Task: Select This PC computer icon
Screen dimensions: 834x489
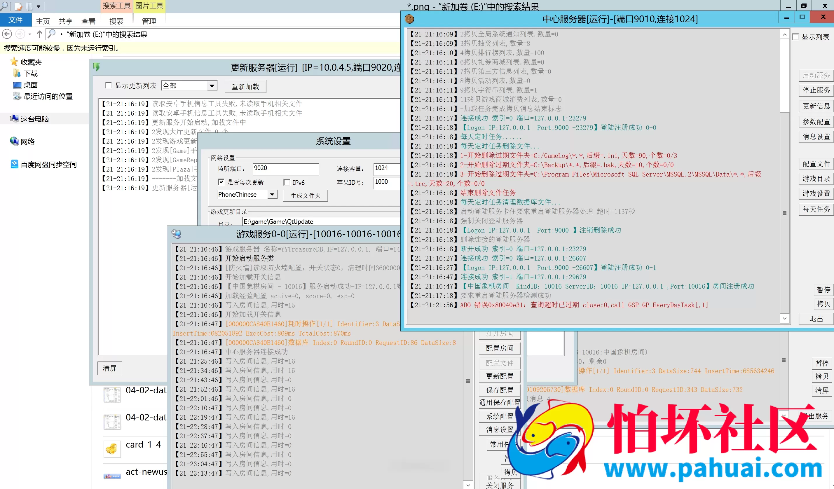Action: coord(14,118)
